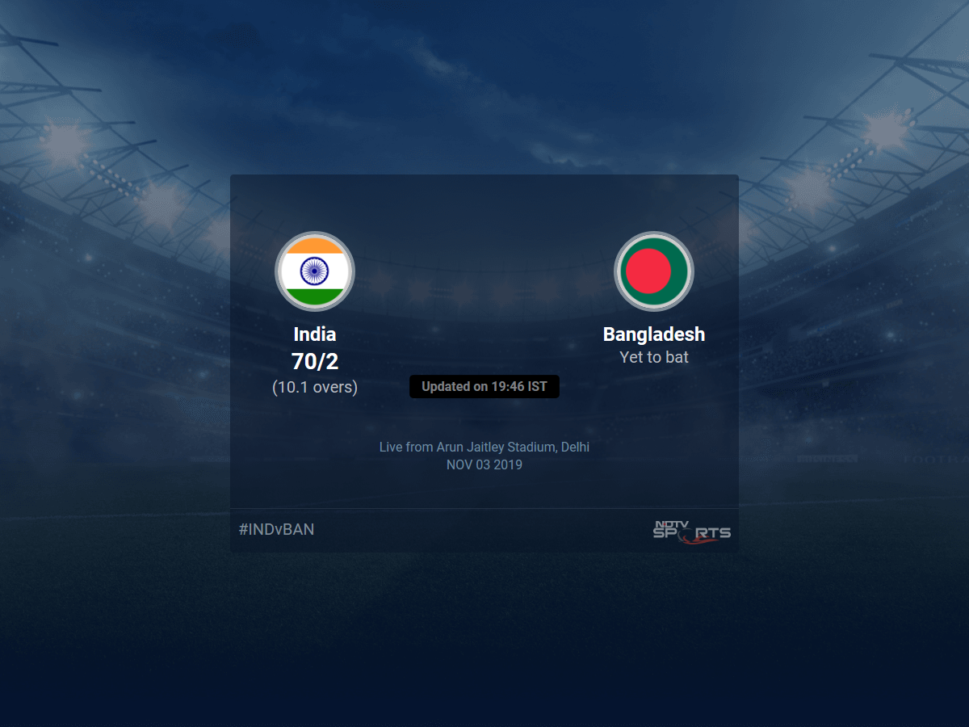This screenshot has height=727, width=969.
Task: Click the bright floodlight at upper right
Action: (x=887, y=129)
